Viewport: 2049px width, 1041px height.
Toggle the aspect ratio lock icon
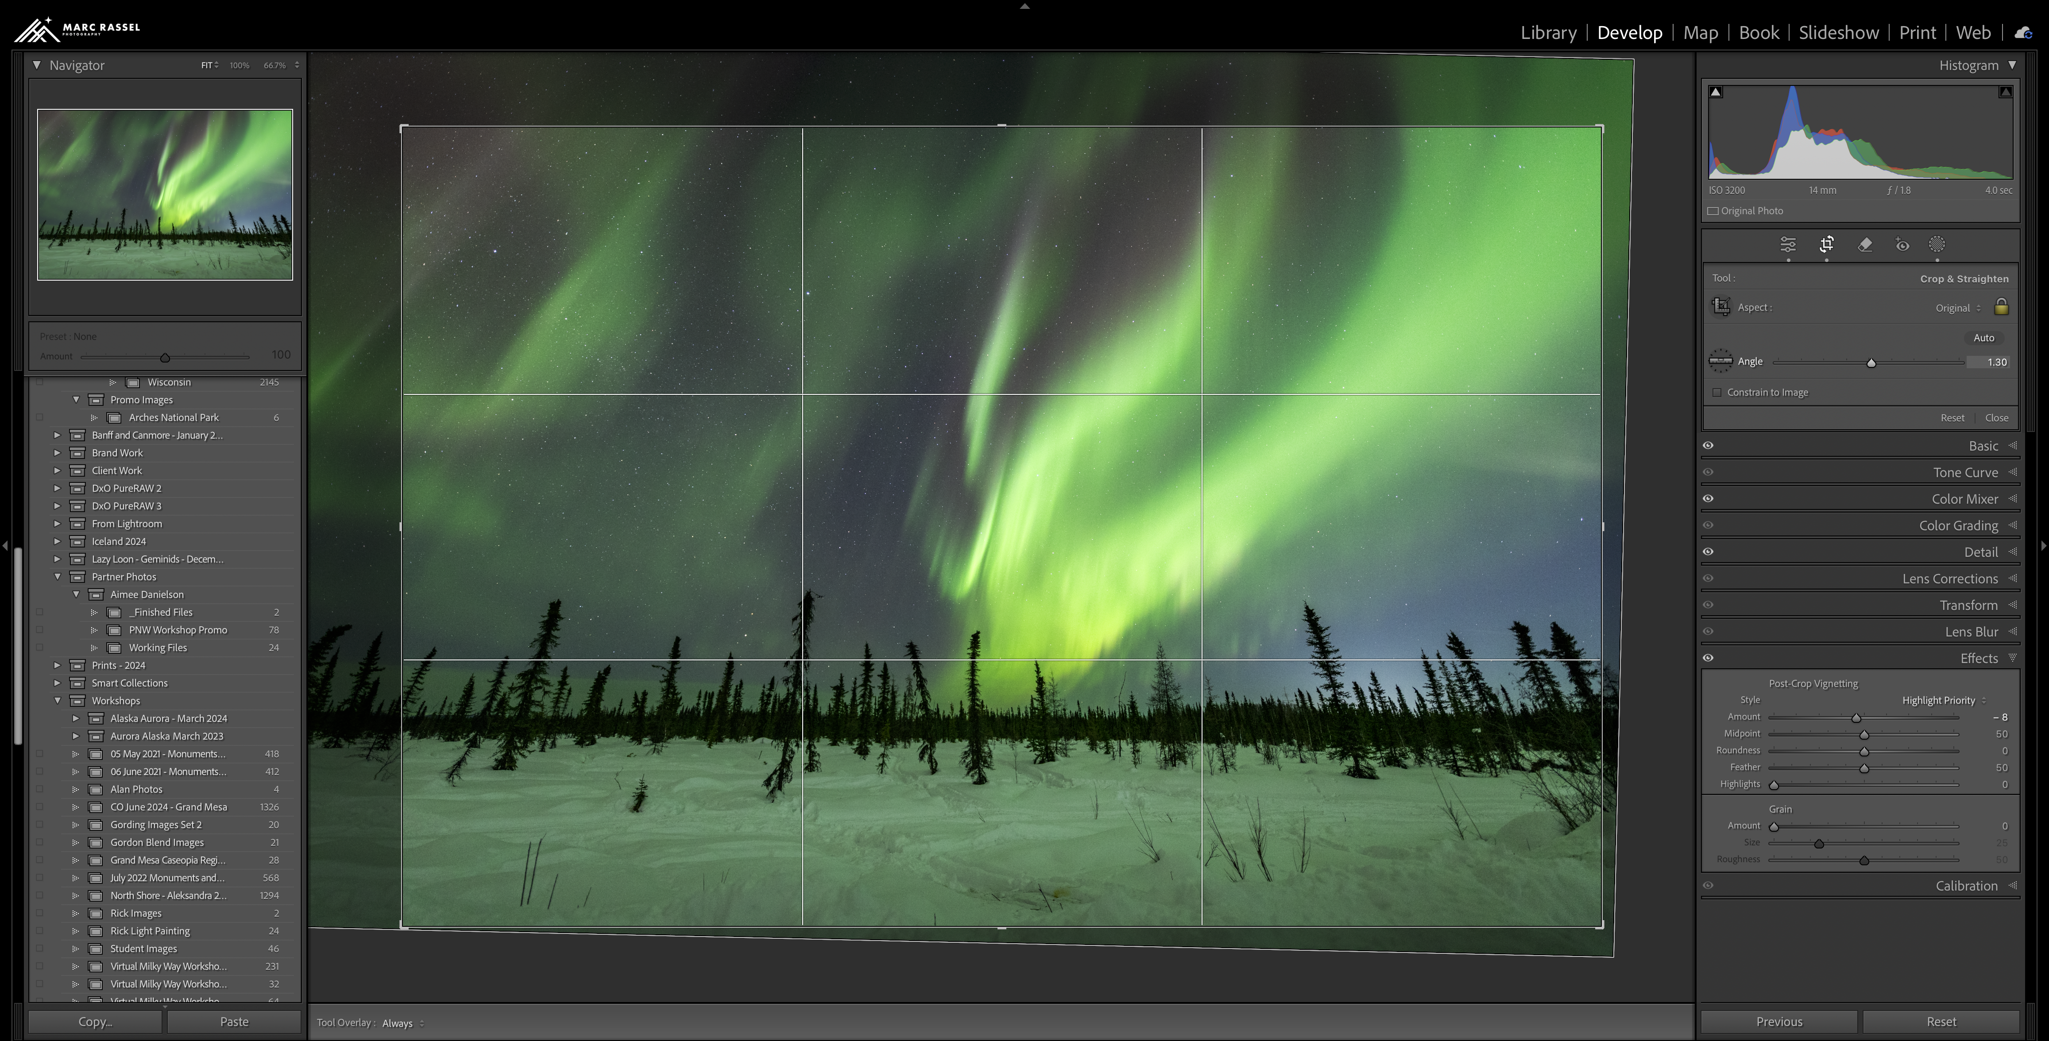[2001, 307]
